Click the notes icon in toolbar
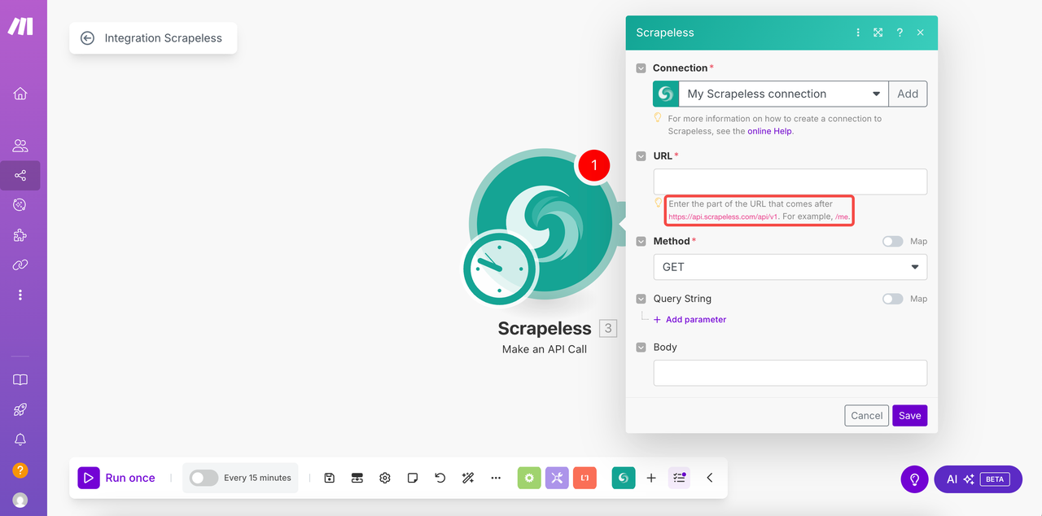1042x516 pixels. tap(413, 478)
